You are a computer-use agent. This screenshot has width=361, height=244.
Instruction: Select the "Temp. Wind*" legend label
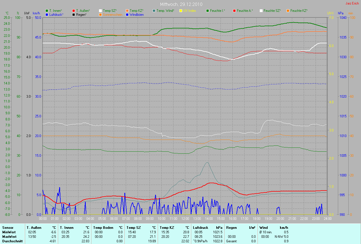point(166,11)
